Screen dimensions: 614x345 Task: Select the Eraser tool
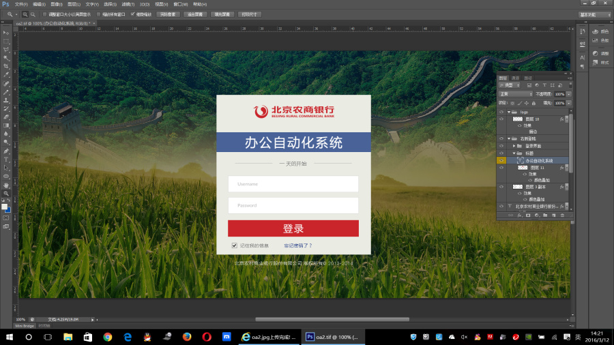6,117
